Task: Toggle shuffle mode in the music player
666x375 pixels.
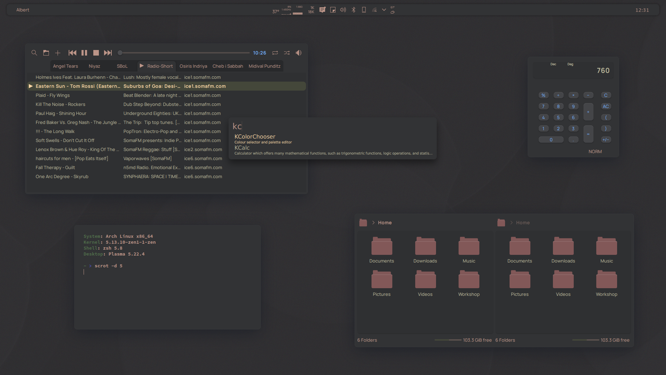Action: [287, 53]
